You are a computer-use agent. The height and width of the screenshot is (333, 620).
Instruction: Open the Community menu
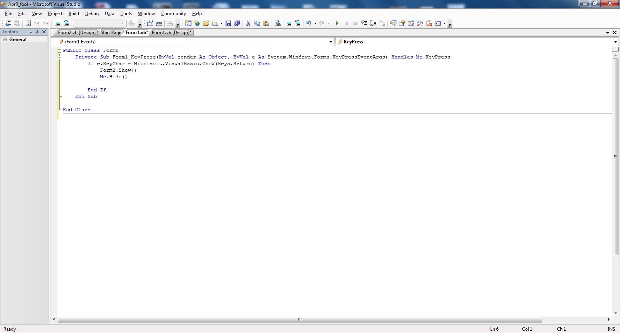(174, 14)
